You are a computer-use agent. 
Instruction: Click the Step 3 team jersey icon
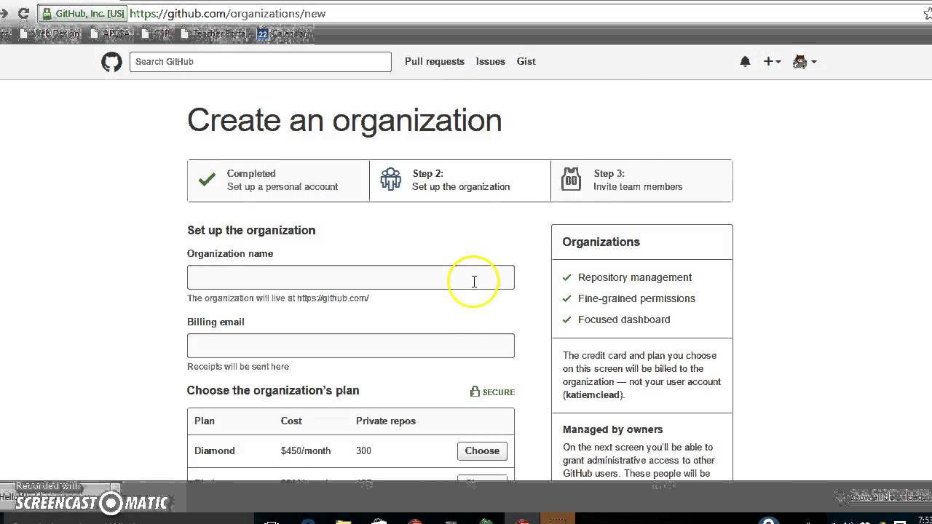pos(572,179)
